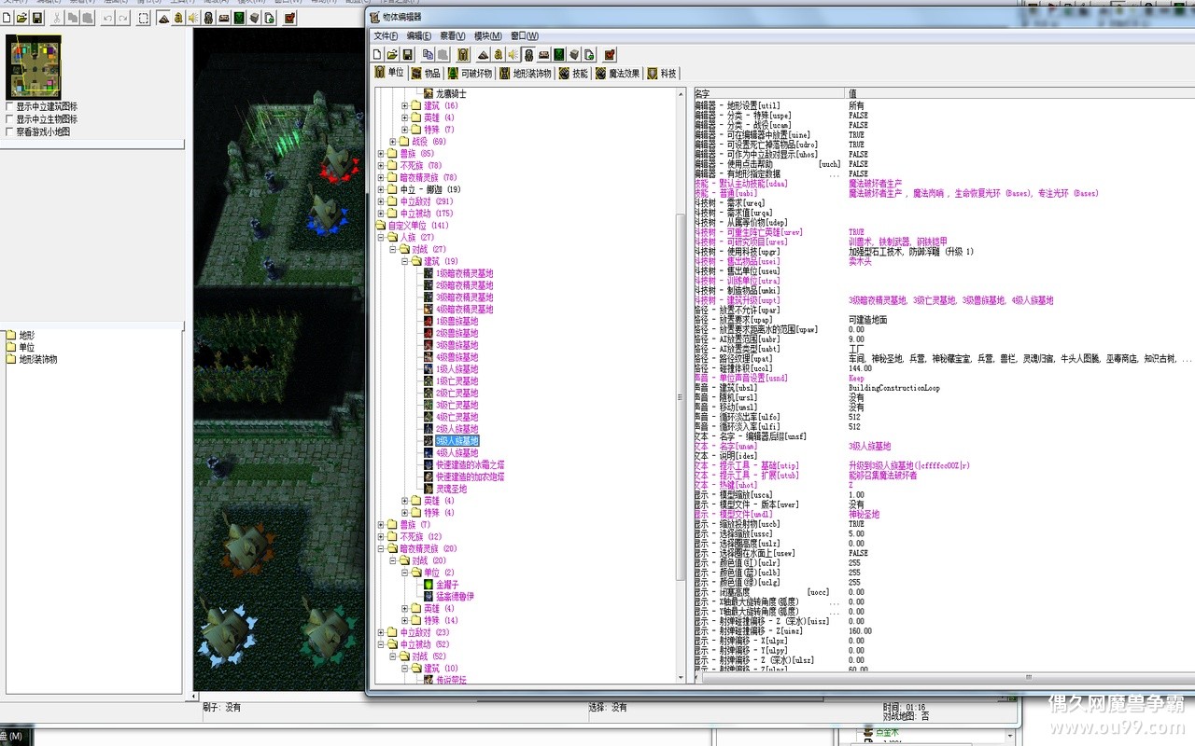Expand the 中立敌对 (291) folder

tap(381, 201)
